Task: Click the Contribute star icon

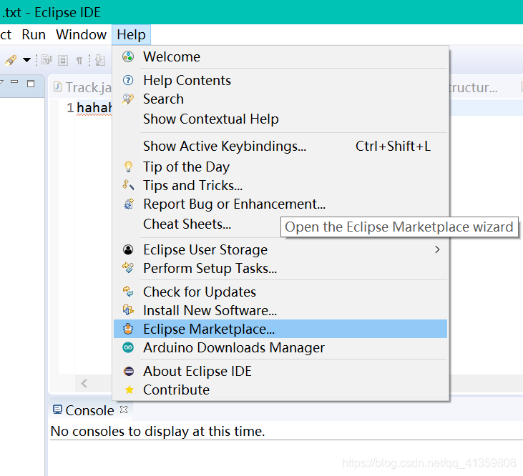Action: tap(129, 390)
